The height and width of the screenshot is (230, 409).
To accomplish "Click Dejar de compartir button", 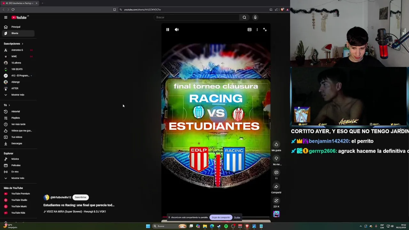I will (221, 218).
